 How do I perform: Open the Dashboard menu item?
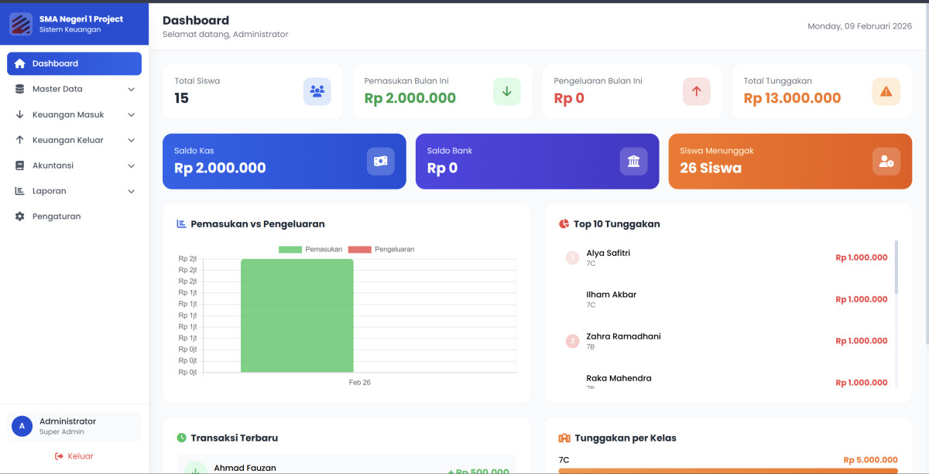(x=74, y=63)
